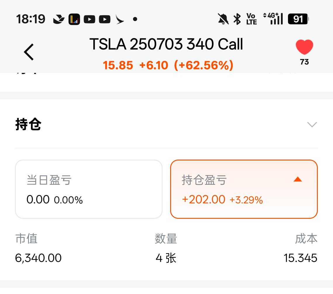The width and height of the screenshot is (333, 294).
Task: Select the 当日盈亏 card
Action: (89, 189)
